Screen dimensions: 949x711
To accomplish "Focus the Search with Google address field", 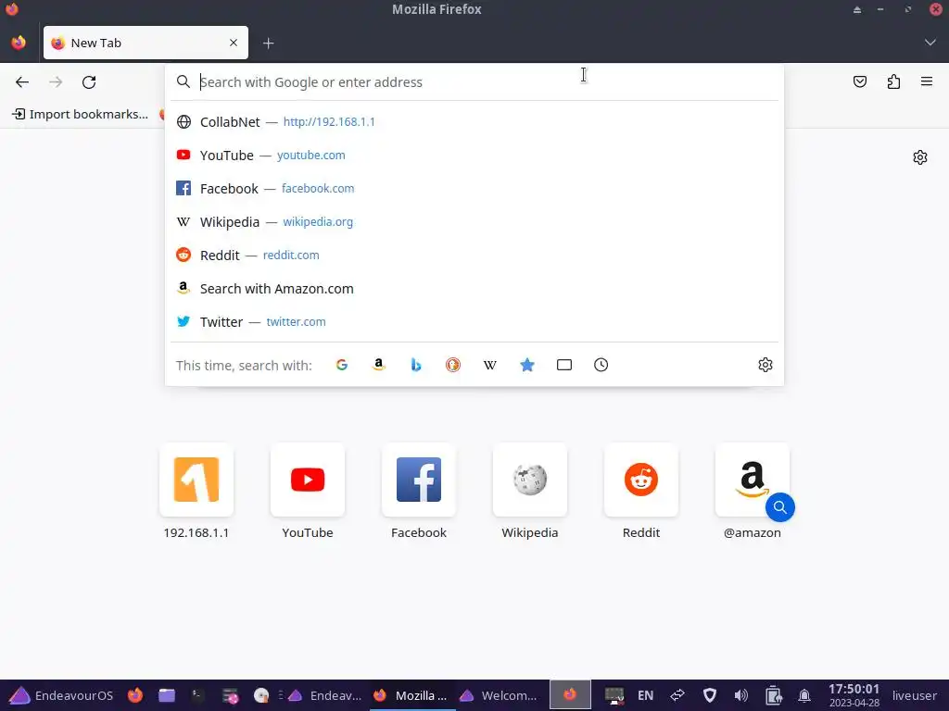I will point(474,82).
